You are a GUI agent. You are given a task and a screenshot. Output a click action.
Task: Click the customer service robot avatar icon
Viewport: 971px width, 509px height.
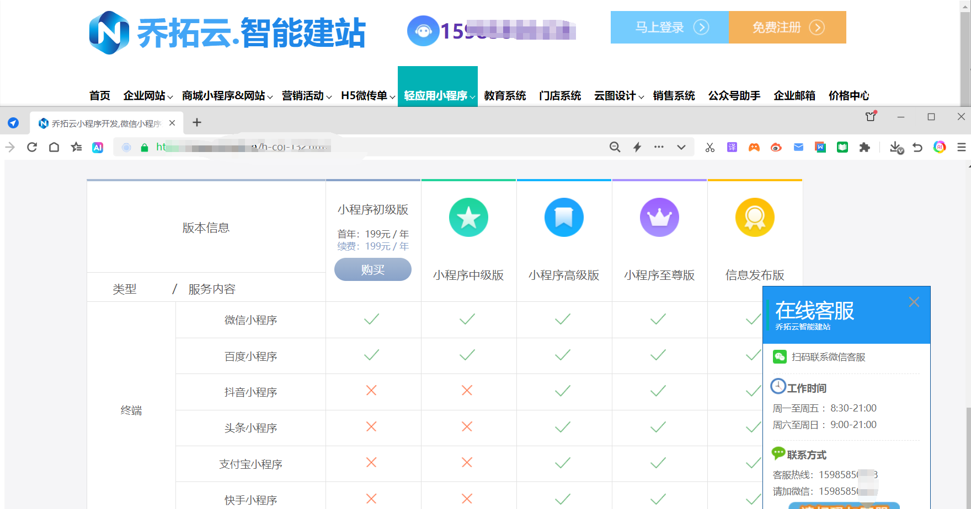coord(423,31)
